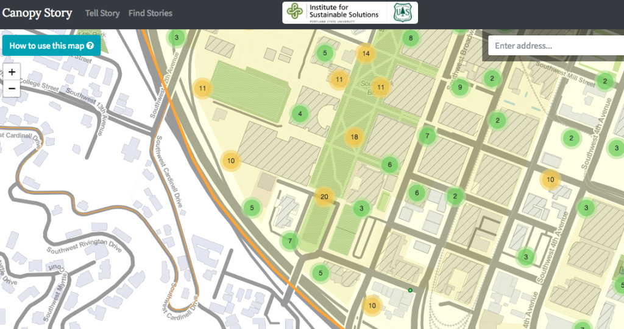Click the College Street label on map

coord(38,85)
